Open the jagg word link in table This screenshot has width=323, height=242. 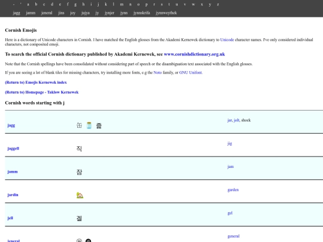(11, 125)
